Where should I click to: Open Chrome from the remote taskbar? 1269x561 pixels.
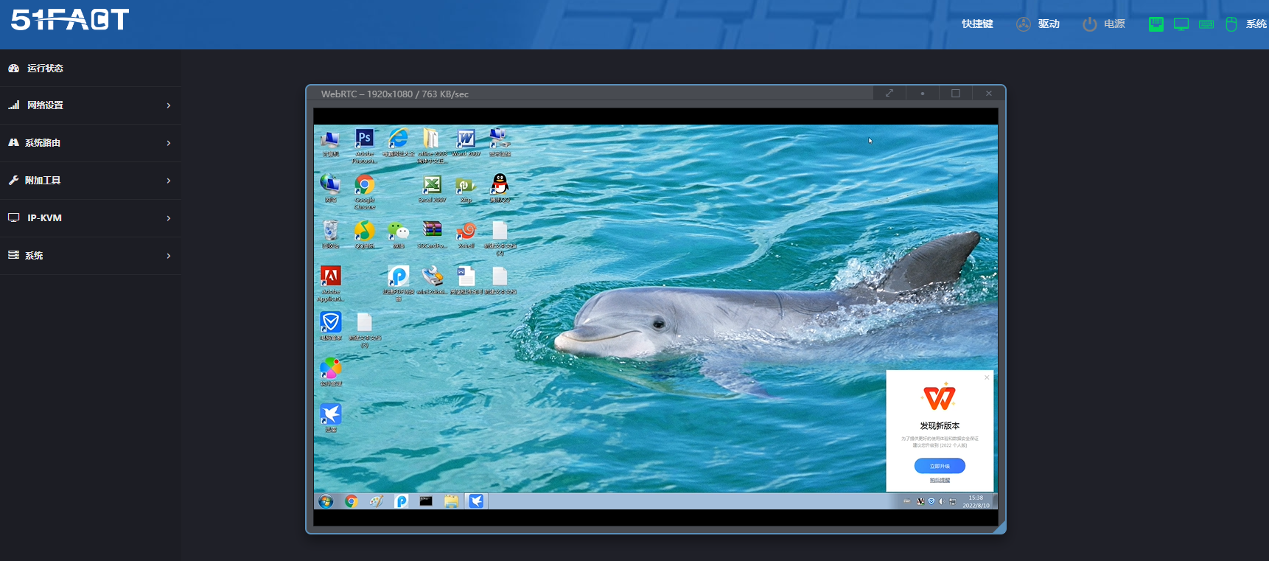(352, 501)
